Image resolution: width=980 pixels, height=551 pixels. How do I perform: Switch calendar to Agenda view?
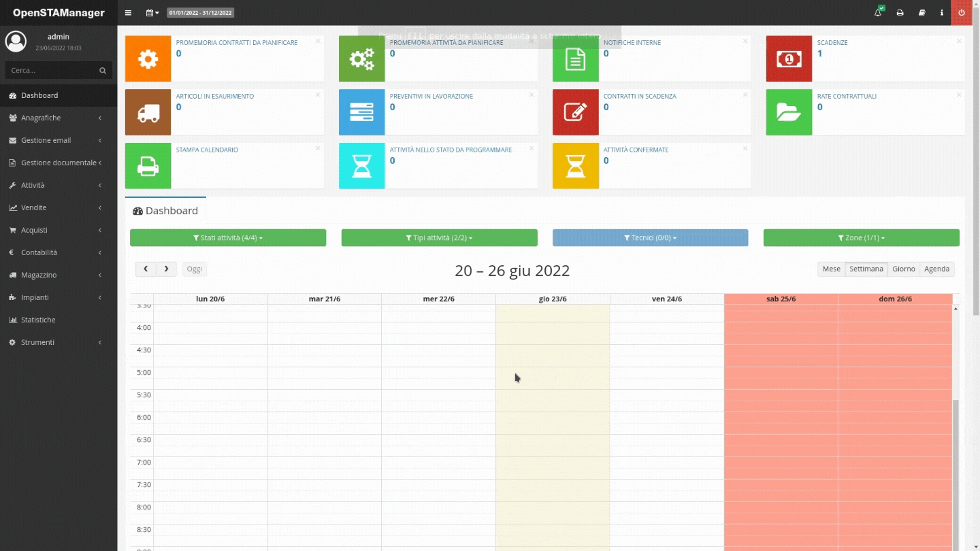pyautogui.click(x=936, y=269)
